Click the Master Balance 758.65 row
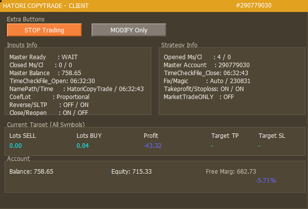 (45, 73)
